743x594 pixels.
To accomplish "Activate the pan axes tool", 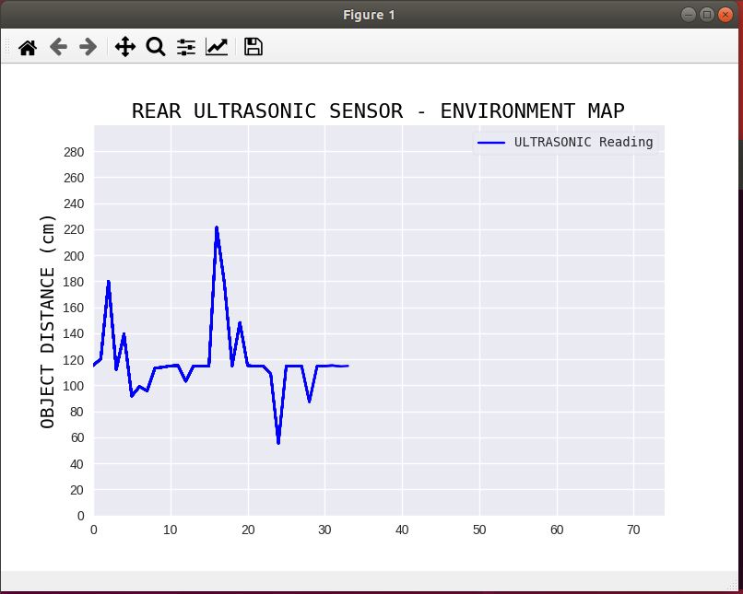I will 125,47.
